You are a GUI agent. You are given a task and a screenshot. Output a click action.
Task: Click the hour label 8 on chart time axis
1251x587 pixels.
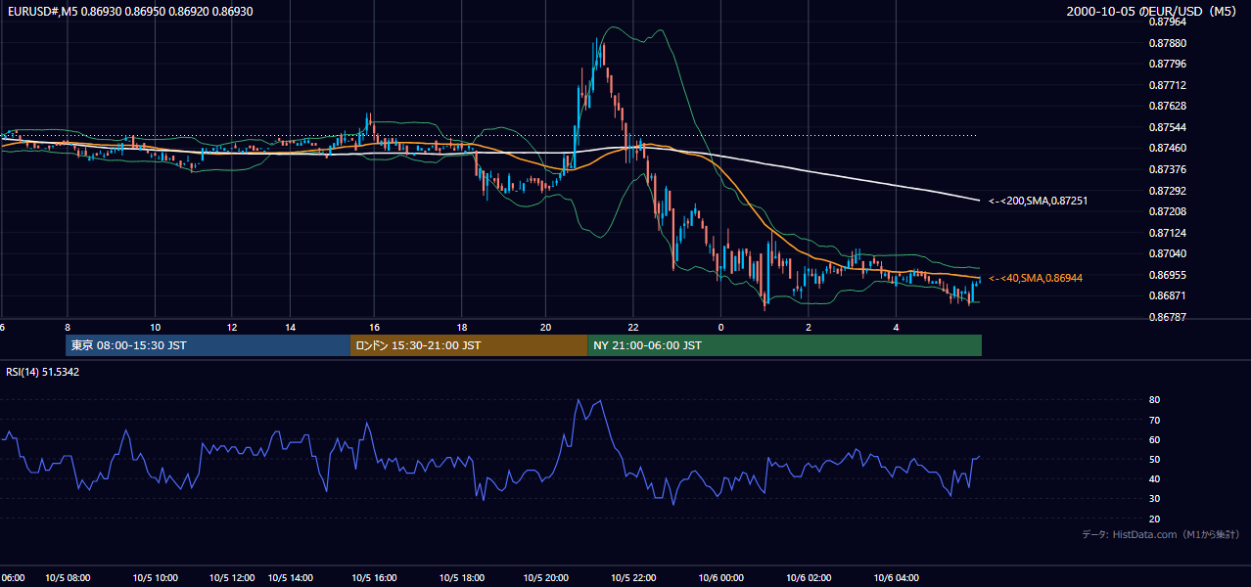[x=67, y=327]
